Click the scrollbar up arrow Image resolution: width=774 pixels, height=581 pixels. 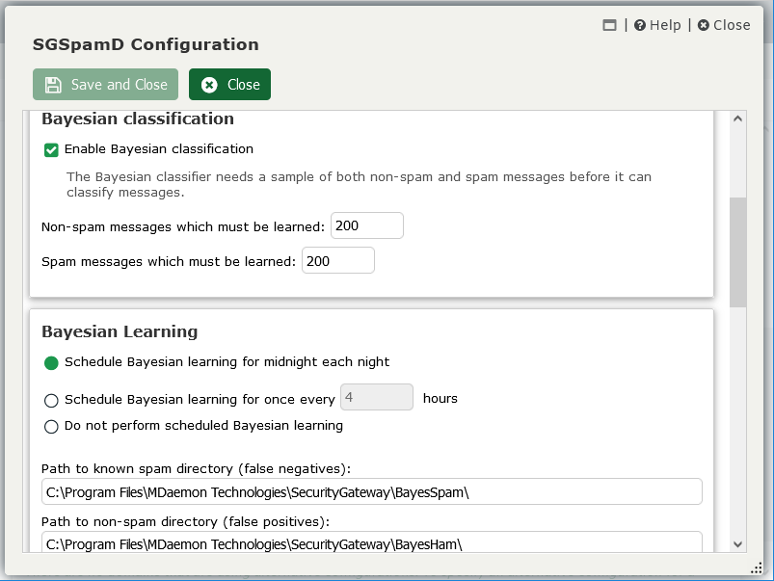click(x=737, y=118)
